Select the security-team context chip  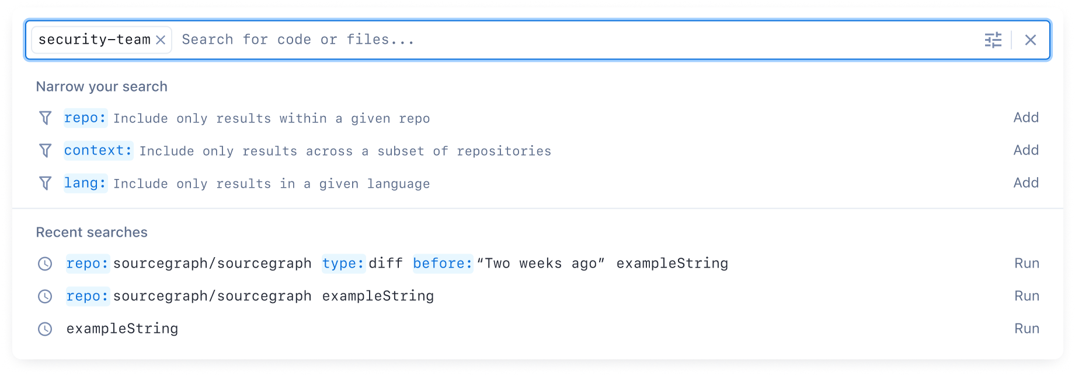pyautogui.click(x=94, y=40)
